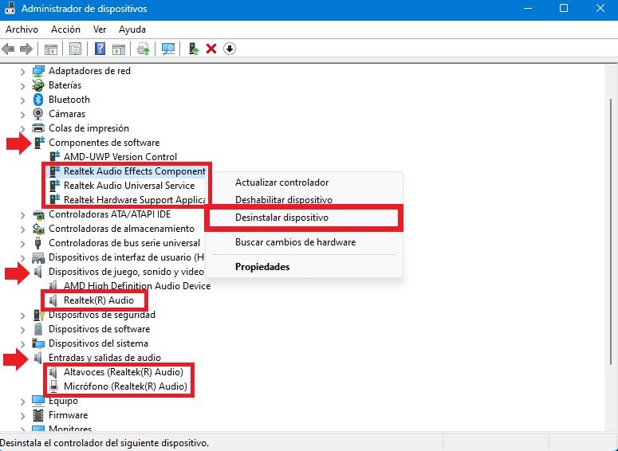The image size is (618, 451).
Task: Click the Firmware chip icon
Action: (x=38, y=415)
